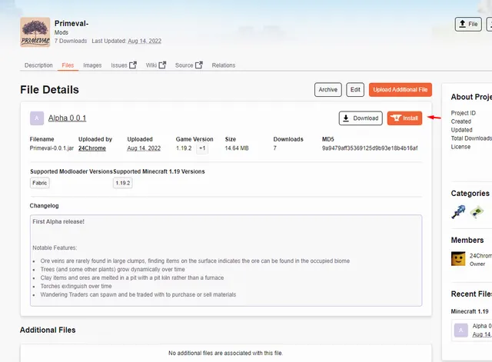Open the 24Chrom member name in sidebar

[480, 256]
